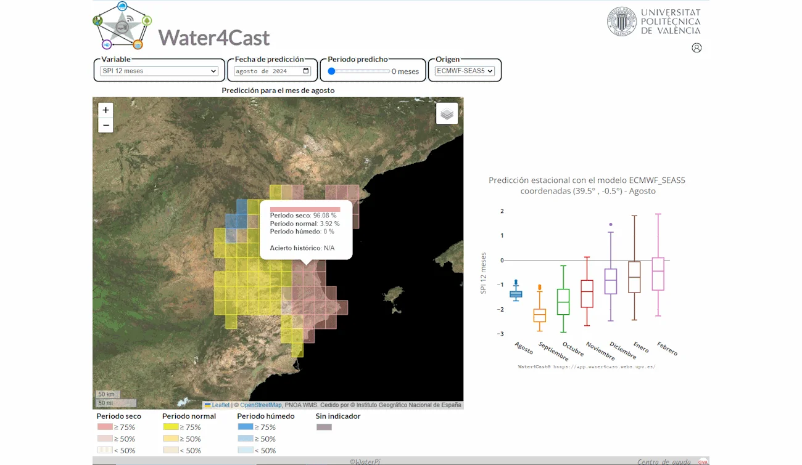802x465 pixels.
Task: Click the Periodo húmedo ≥ 50% swatch
Action: (246, 439)
